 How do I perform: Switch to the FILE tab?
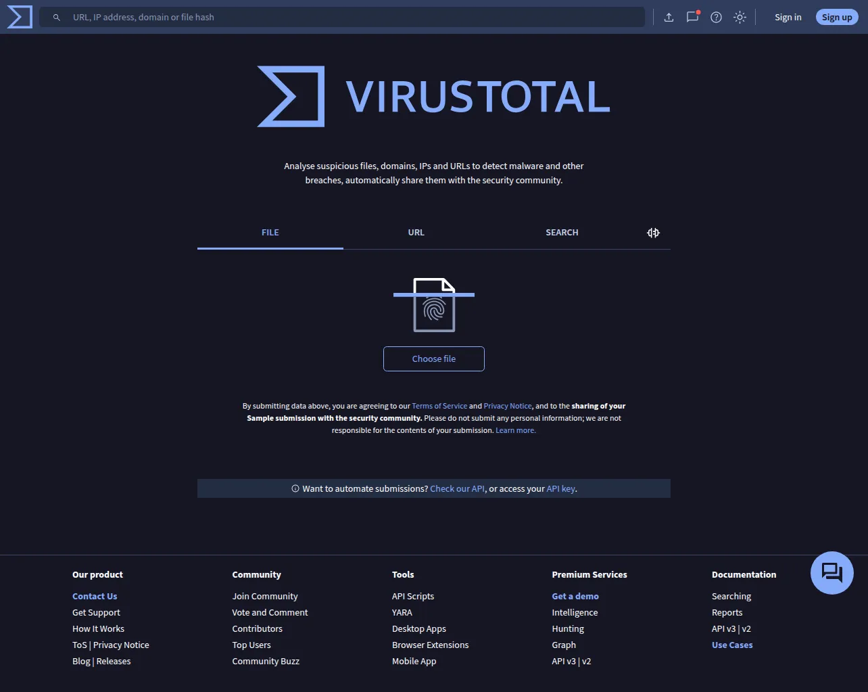[270, 233]
